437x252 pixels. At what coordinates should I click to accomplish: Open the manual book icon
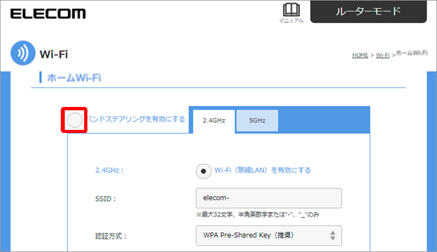291,10
